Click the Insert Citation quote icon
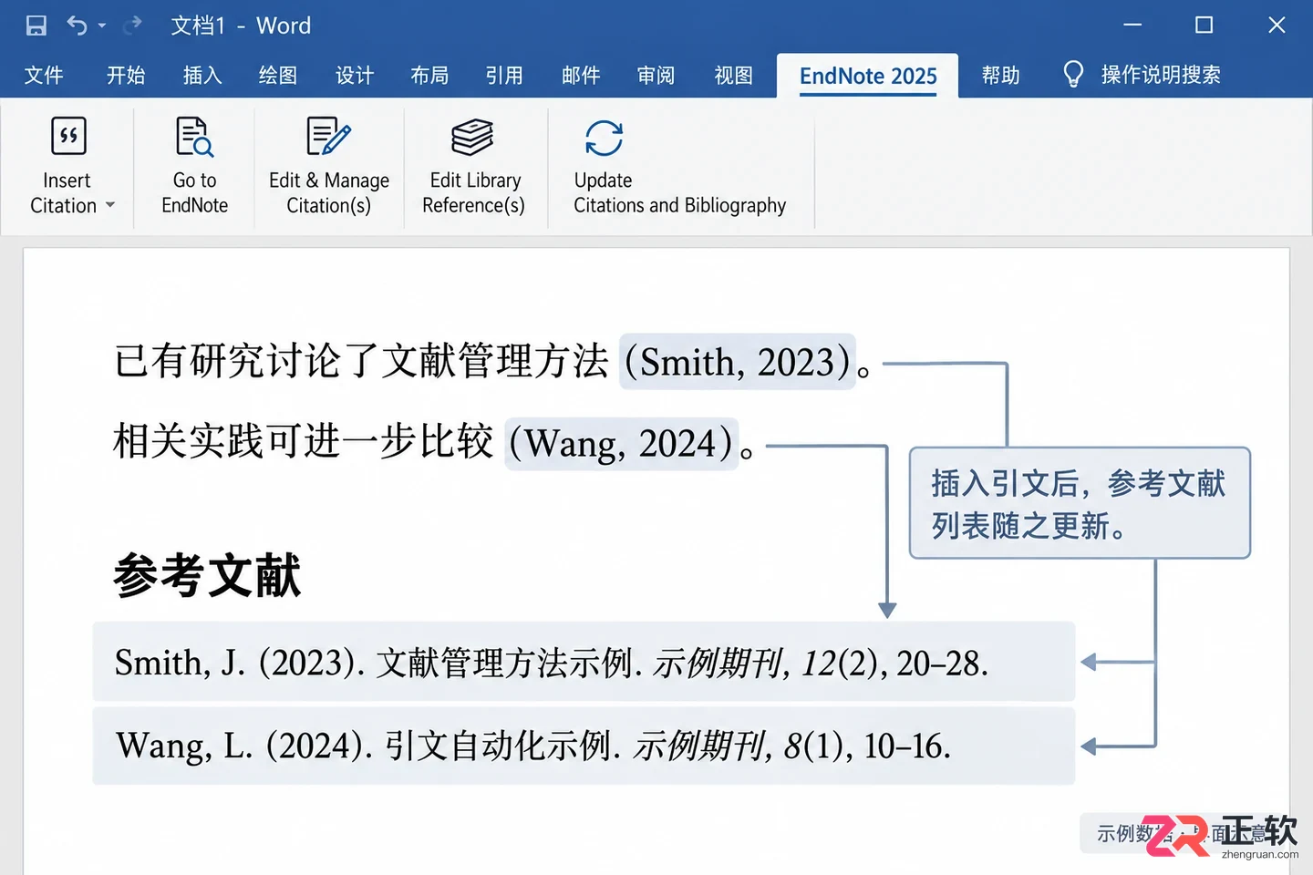This screenshot has width=1313, height=875. pyautogui.click(x=68, y=137)
